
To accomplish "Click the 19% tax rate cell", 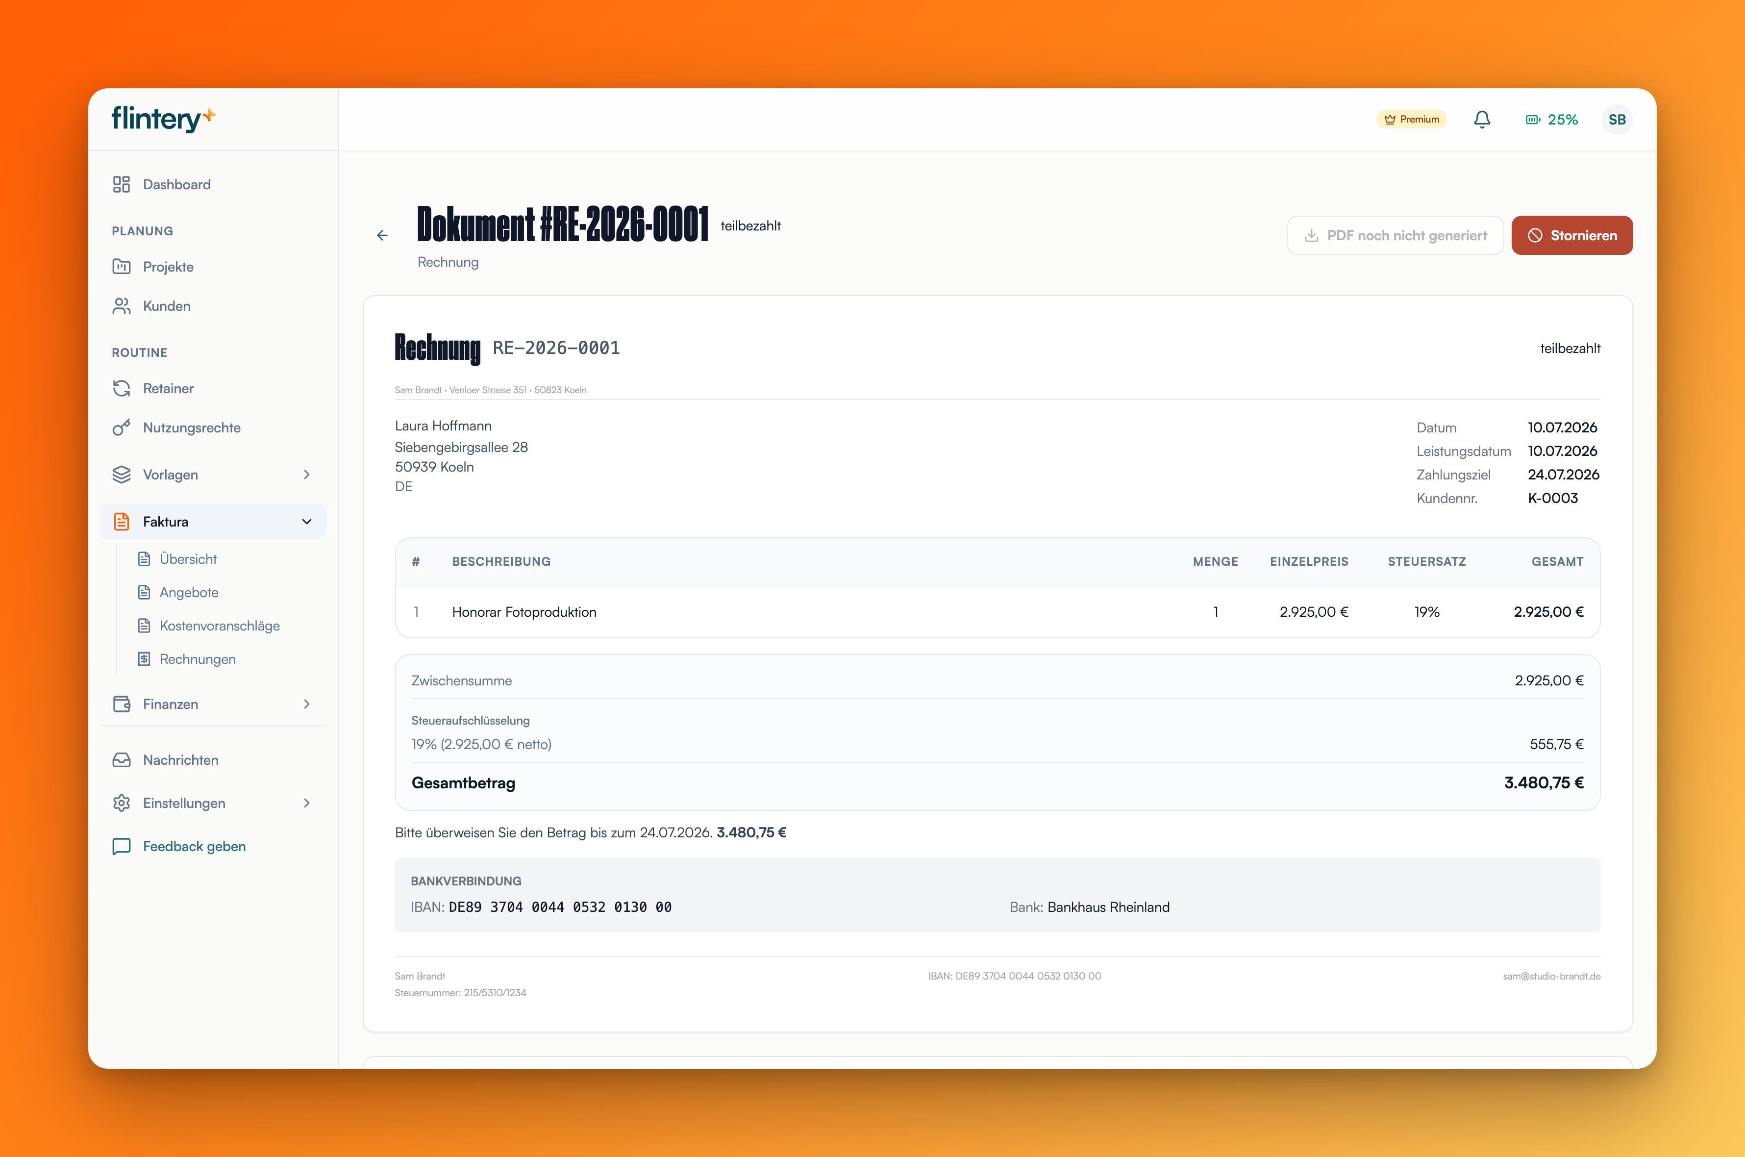I will coord(1426,612).
